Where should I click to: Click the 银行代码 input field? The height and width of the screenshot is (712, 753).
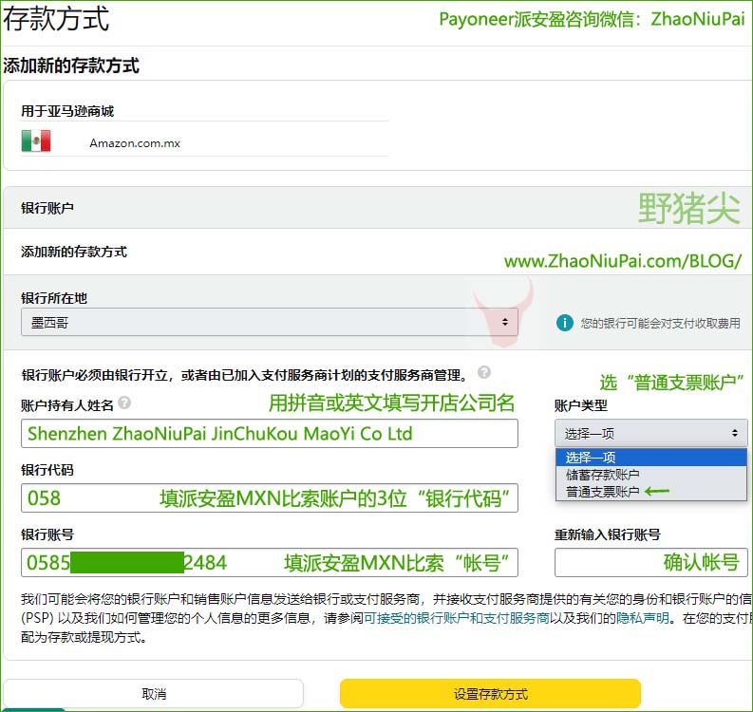point(270,497)
